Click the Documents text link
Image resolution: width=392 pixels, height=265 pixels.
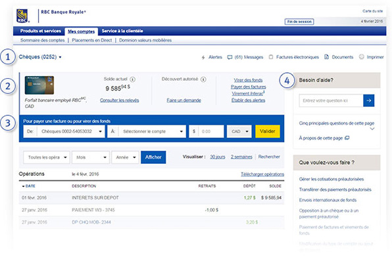click(343, 57)
